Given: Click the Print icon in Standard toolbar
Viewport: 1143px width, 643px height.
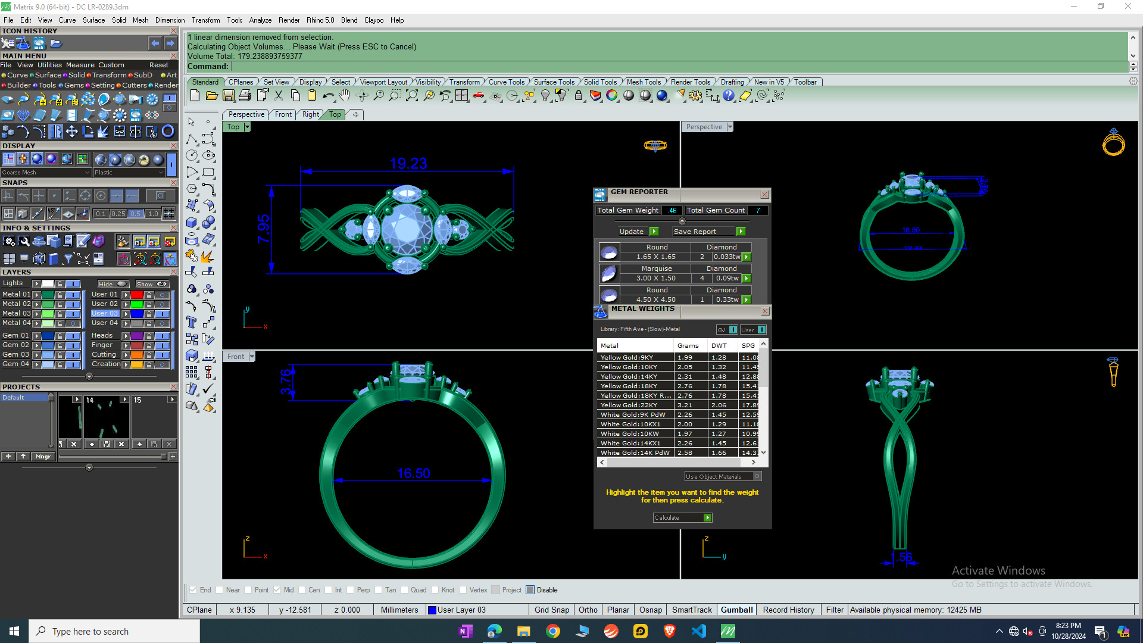Looking at the screenshot, I should (x=245, y=96).
